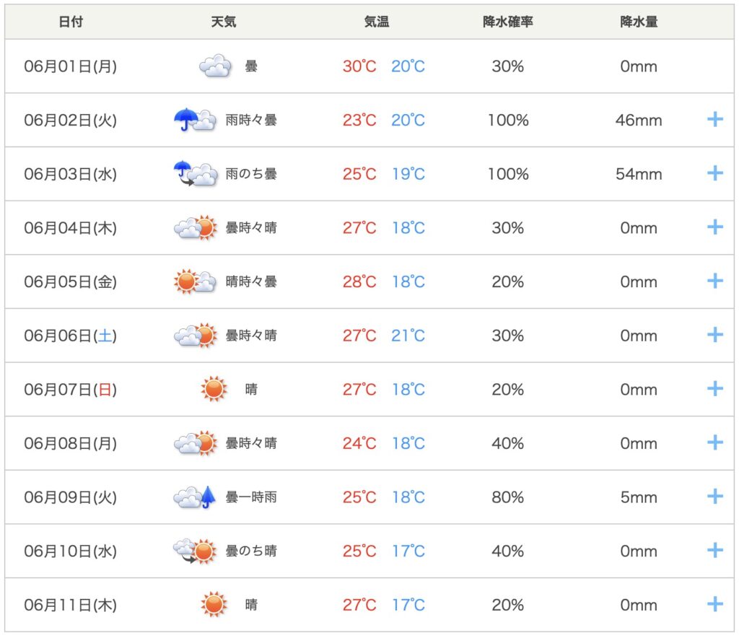The height and width of the screenshot is (638, 739).
Task: Click the 20% rain chance on 06月11日
Action: 507,605
